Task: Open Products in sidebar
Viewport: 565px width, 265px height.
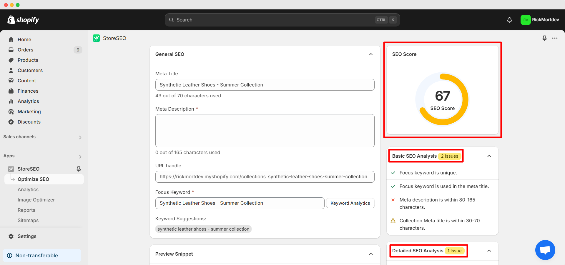Action: pyautogui.click(x=44, y=60)
